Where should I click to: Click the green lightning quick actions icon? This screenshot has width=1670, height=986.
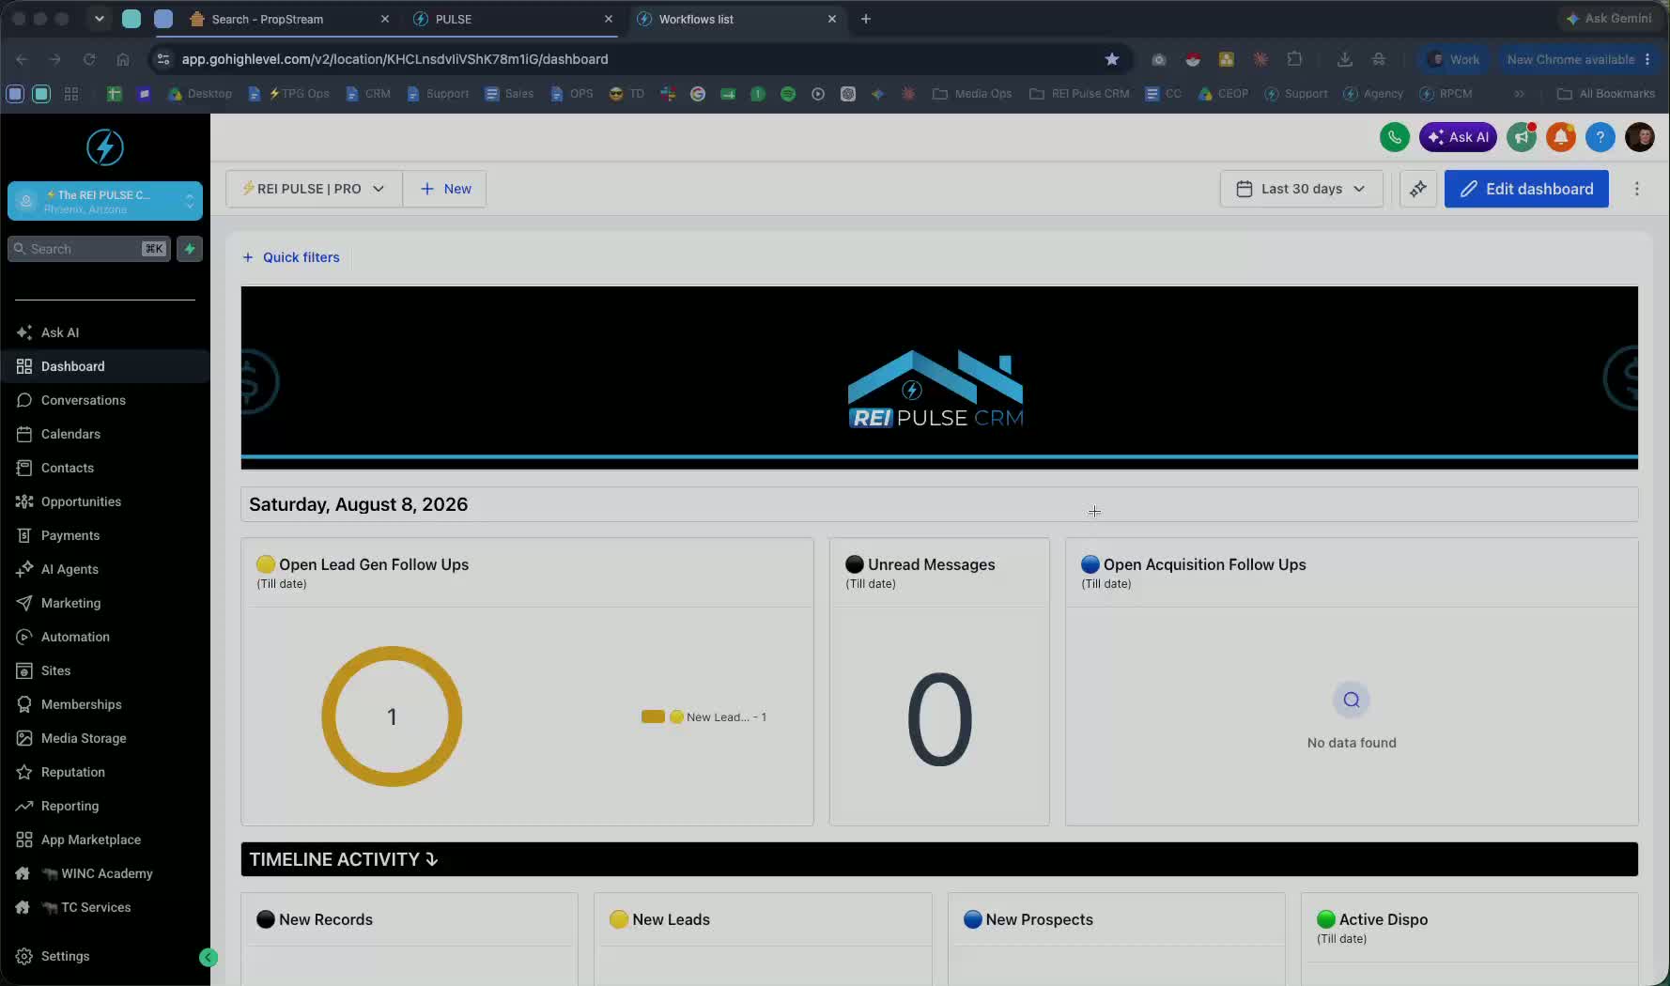tap(190, 249)
